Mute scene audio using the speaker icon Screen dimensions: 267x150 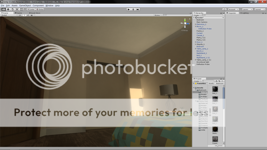(x=28, y=15)
